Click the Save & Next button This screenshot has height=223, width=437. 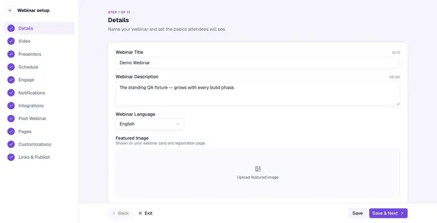(388, 213)
